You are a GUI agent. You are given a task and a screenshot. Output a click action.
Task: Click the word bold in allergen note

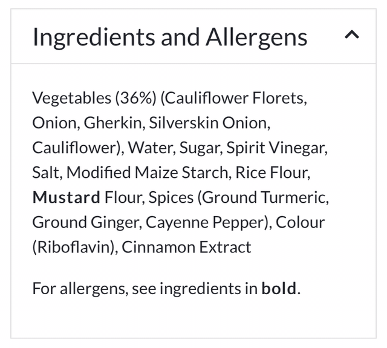click(x=279, y=288)
